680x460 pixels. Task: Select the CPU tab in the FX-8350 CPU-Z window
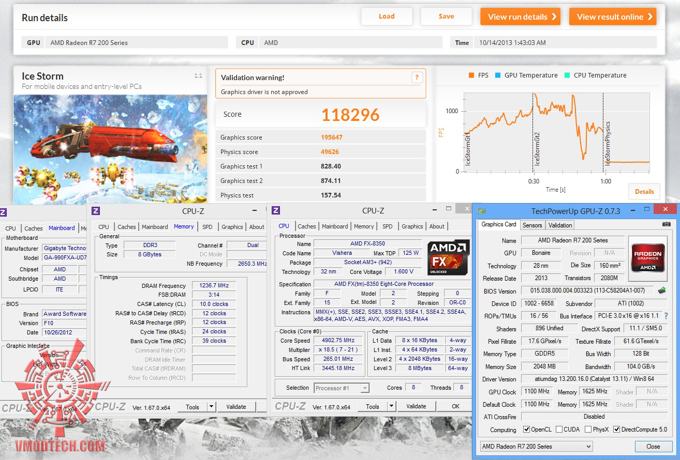coord(284,226)
